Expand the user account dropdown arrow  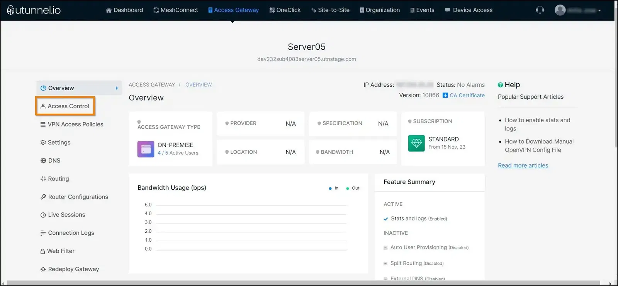599,10
